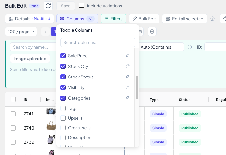This screenshot has width=226, height=155.
Task: Uncheck Categories column
Action: tap(63, 98)
